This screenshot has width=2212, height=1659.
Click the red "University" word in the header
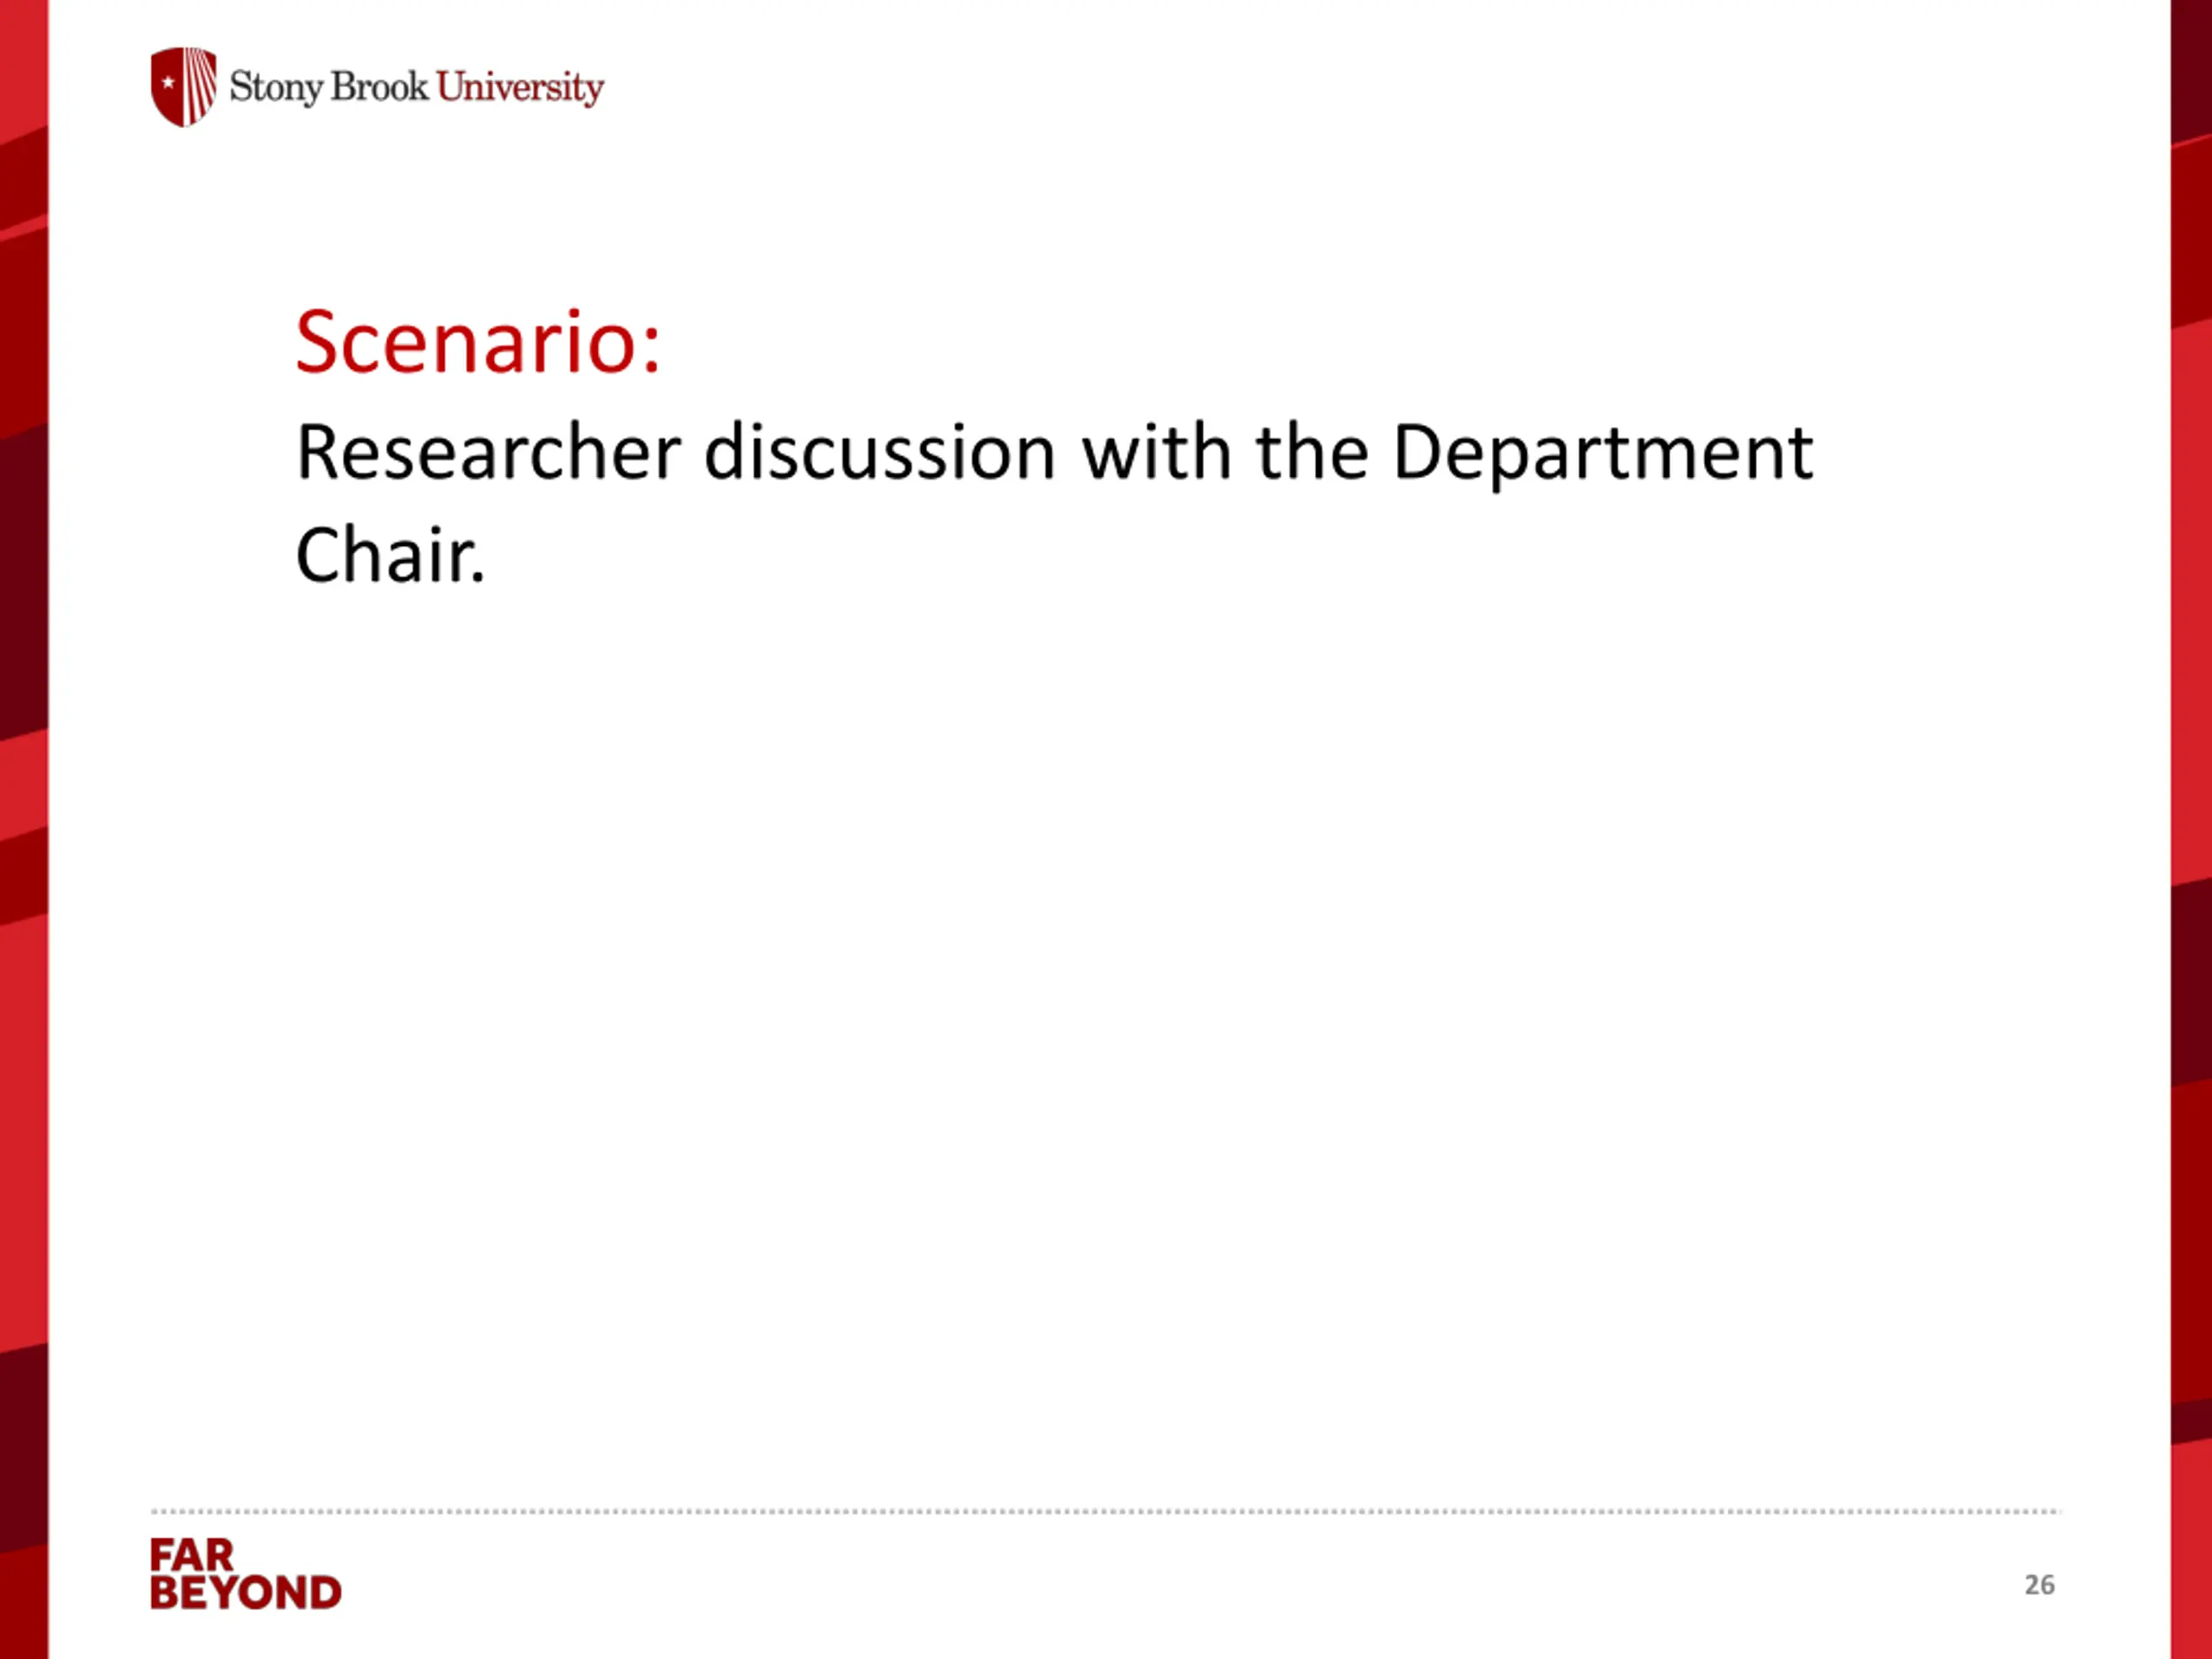click(x=520, y=88)
